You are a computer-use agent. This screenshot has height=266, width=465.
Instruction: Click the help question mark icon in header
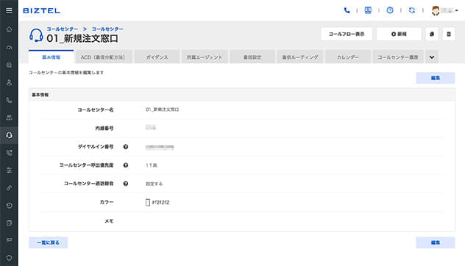[390, 10]
